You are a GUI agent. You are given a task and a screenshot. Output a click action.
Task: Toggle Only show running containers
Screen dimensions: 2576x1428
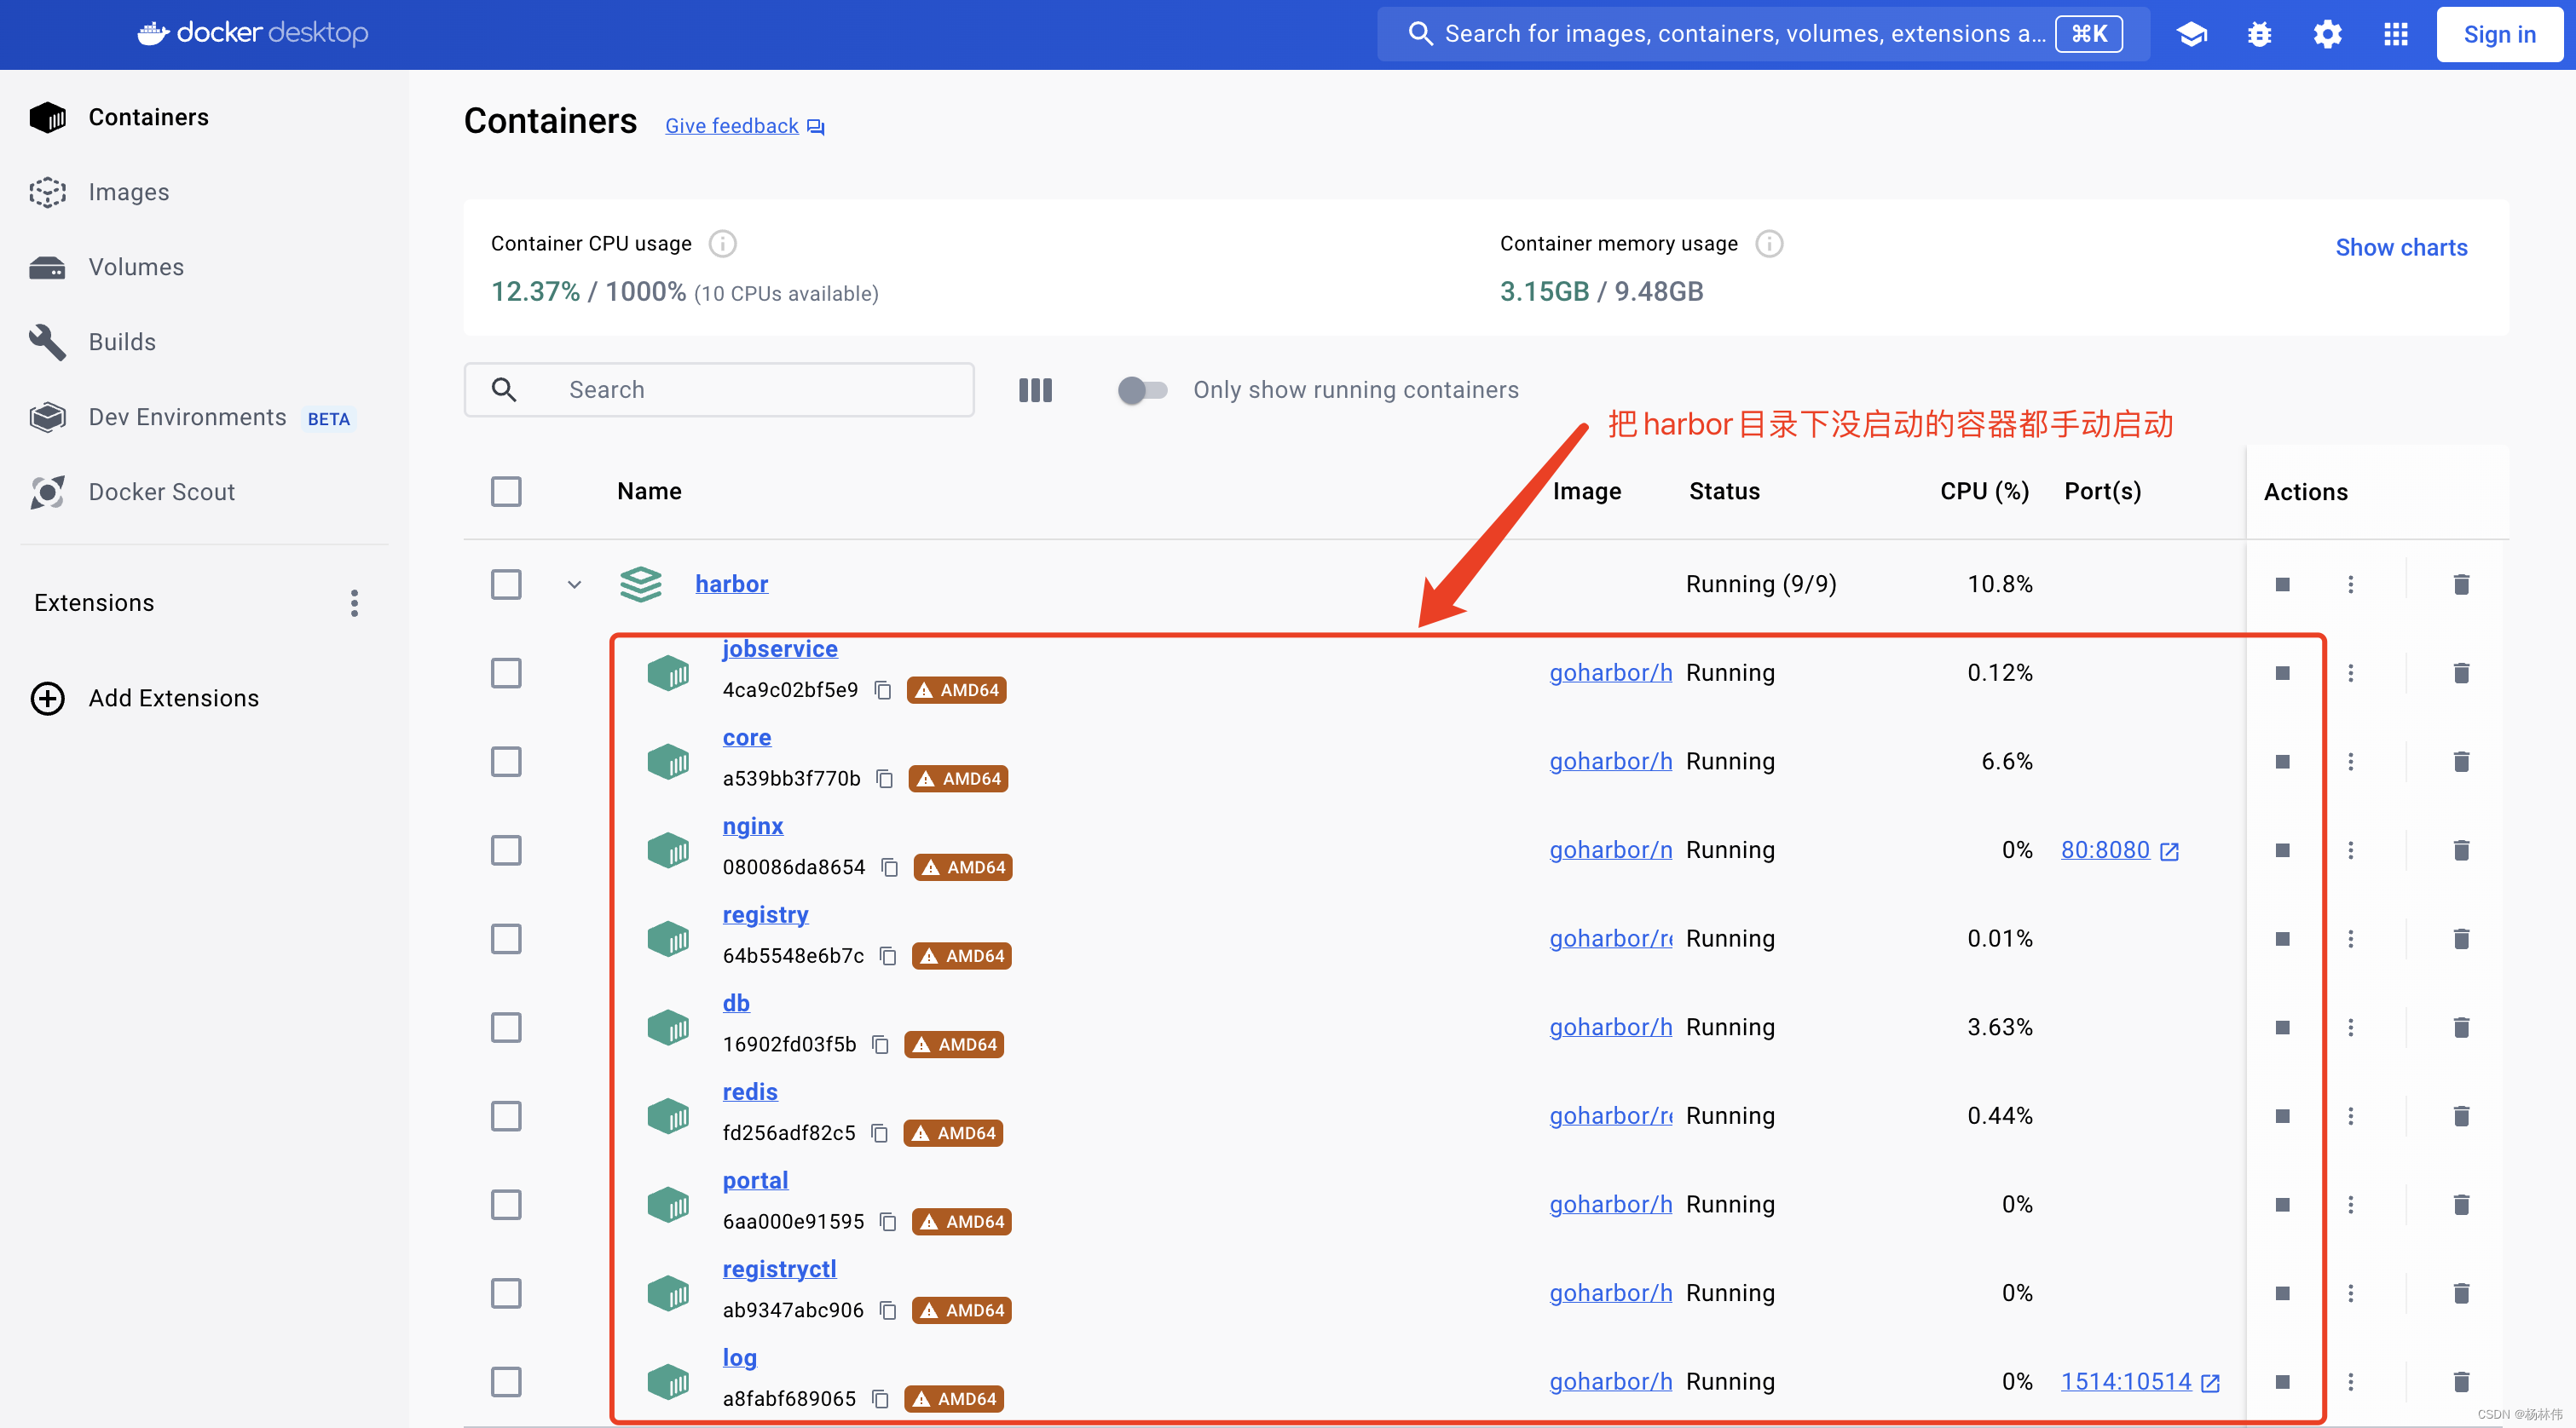(1142, 389)
